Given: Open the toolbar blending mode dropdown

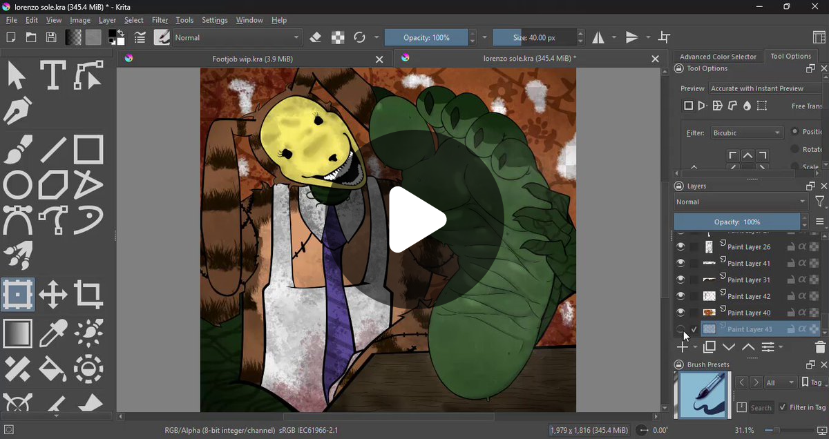Looking at the screenshot, I should [x=238, y=38].
